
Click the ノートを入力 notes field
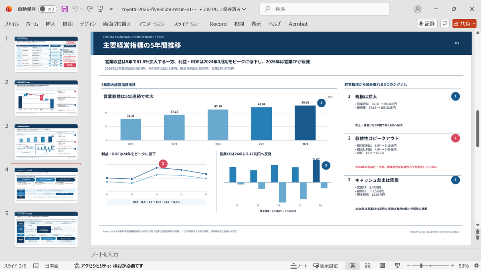tap(105, 254)
